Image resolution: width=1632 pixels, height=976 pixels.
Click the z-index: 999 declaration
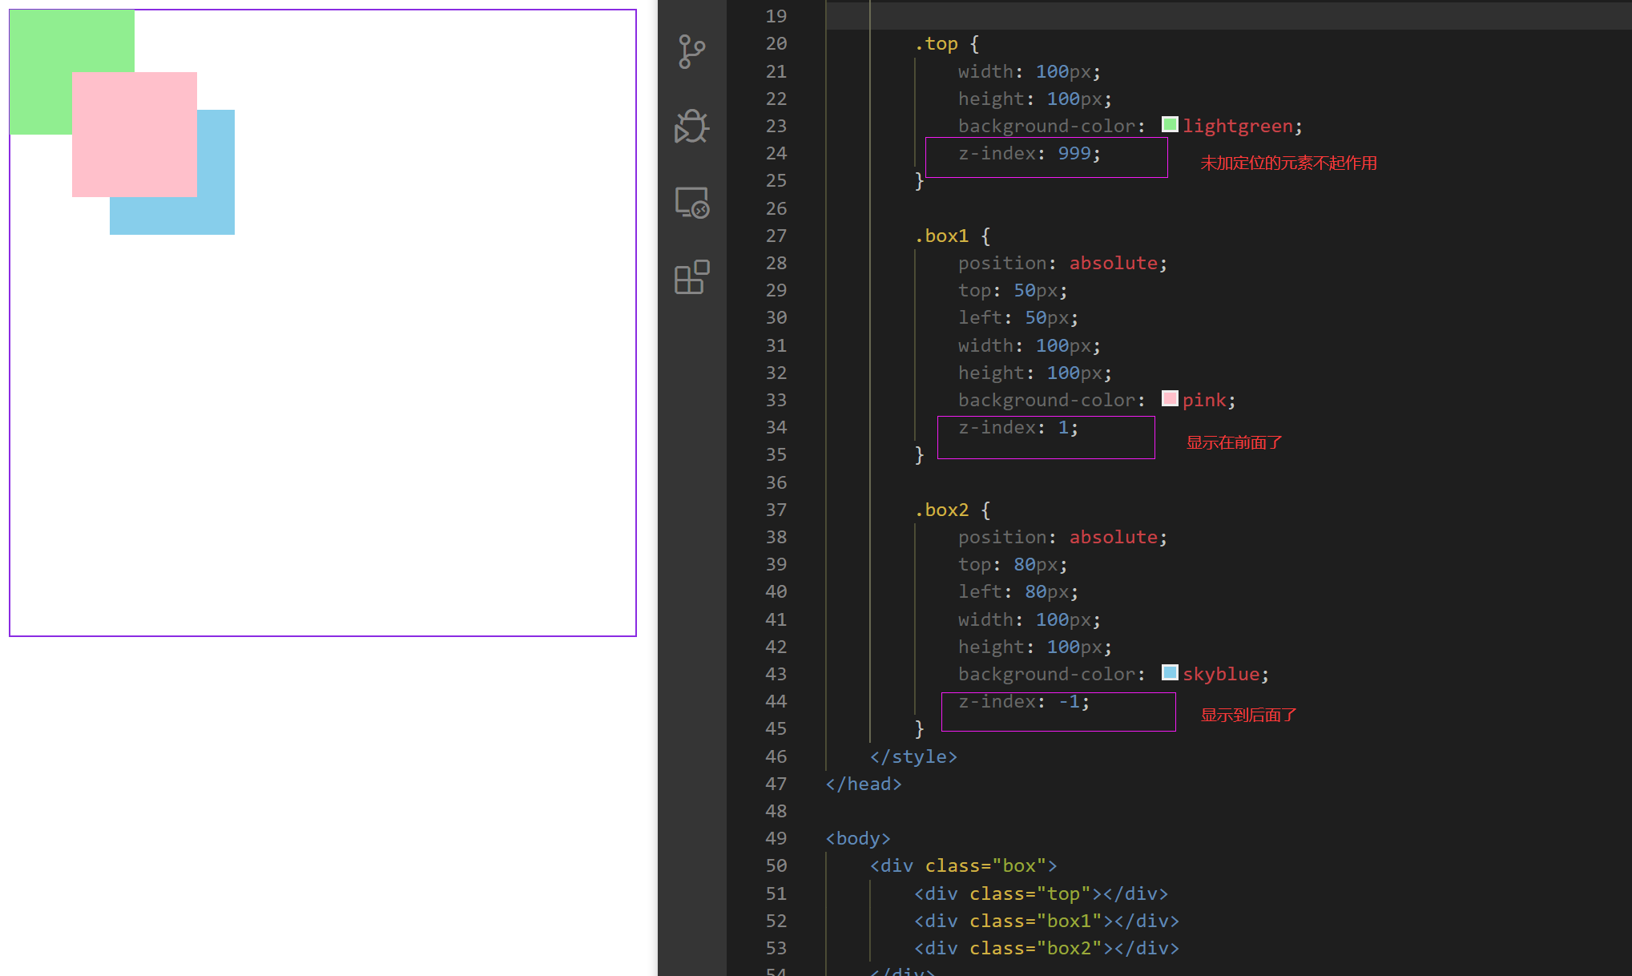[1029, 154]
